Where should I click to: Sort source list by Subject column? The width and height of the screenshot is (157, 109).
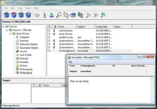[x=86, y=27]
